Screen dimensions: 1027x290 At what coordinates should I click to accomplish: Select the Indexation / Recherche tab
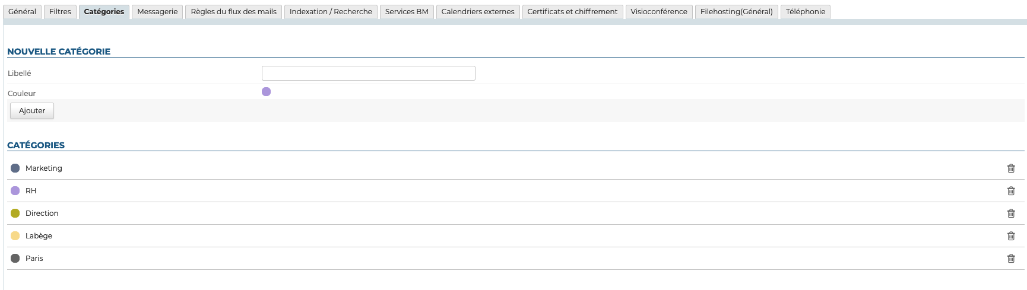point(331,12)
